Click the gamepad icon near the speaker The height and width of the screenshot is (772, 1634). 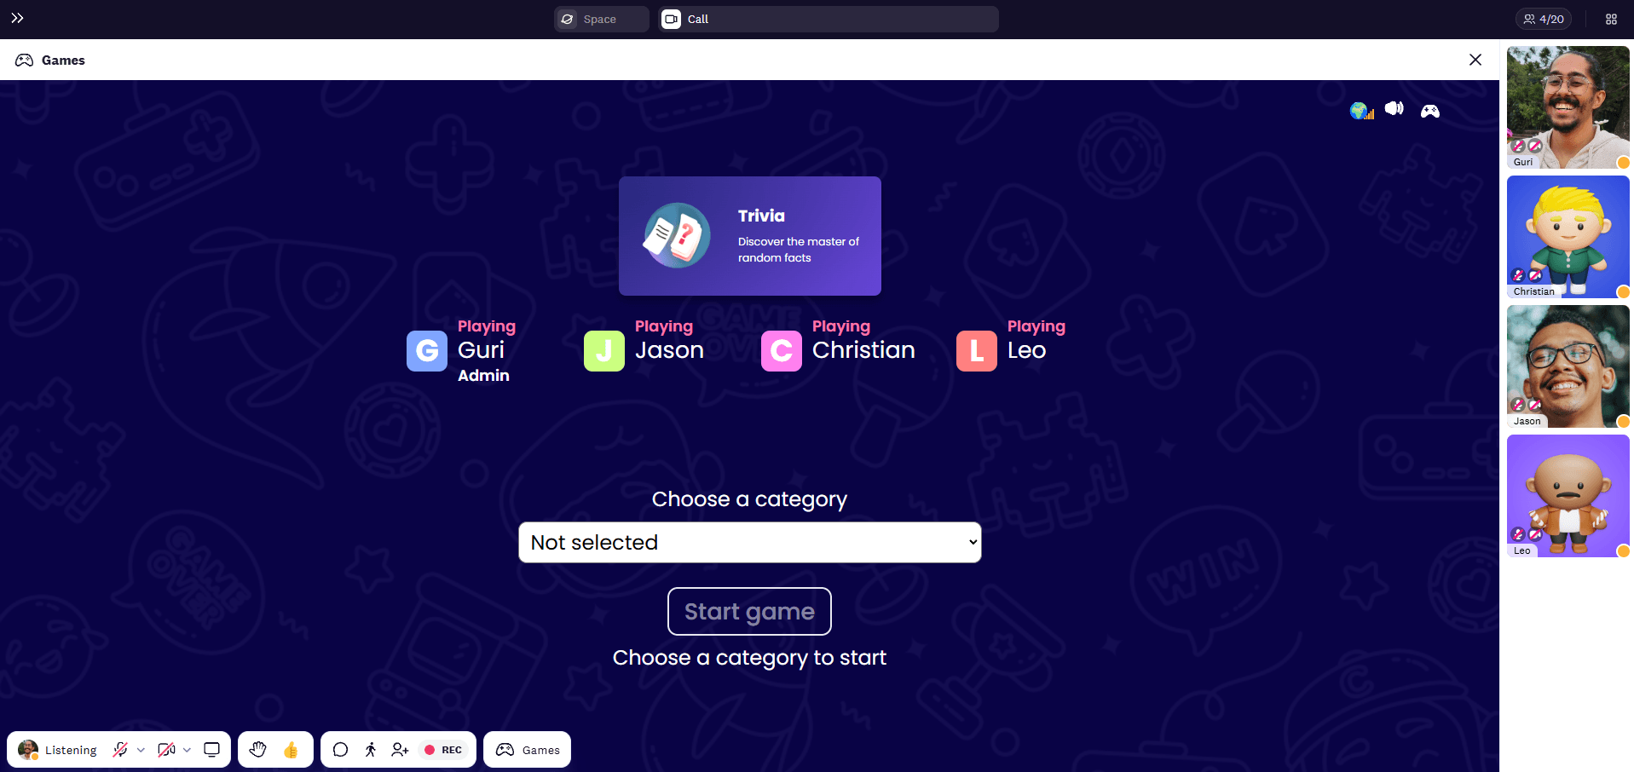tap(1429, 111)
